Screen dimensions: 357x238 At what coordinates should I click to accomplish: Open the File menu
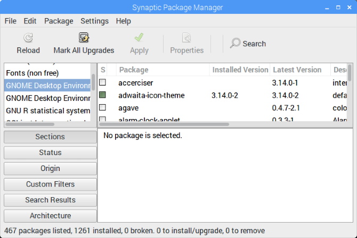pyautogui.click(x=11, y=21)
